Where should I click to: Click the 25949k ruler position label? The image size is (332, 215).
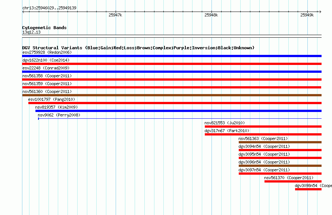[x=307, y=15]
